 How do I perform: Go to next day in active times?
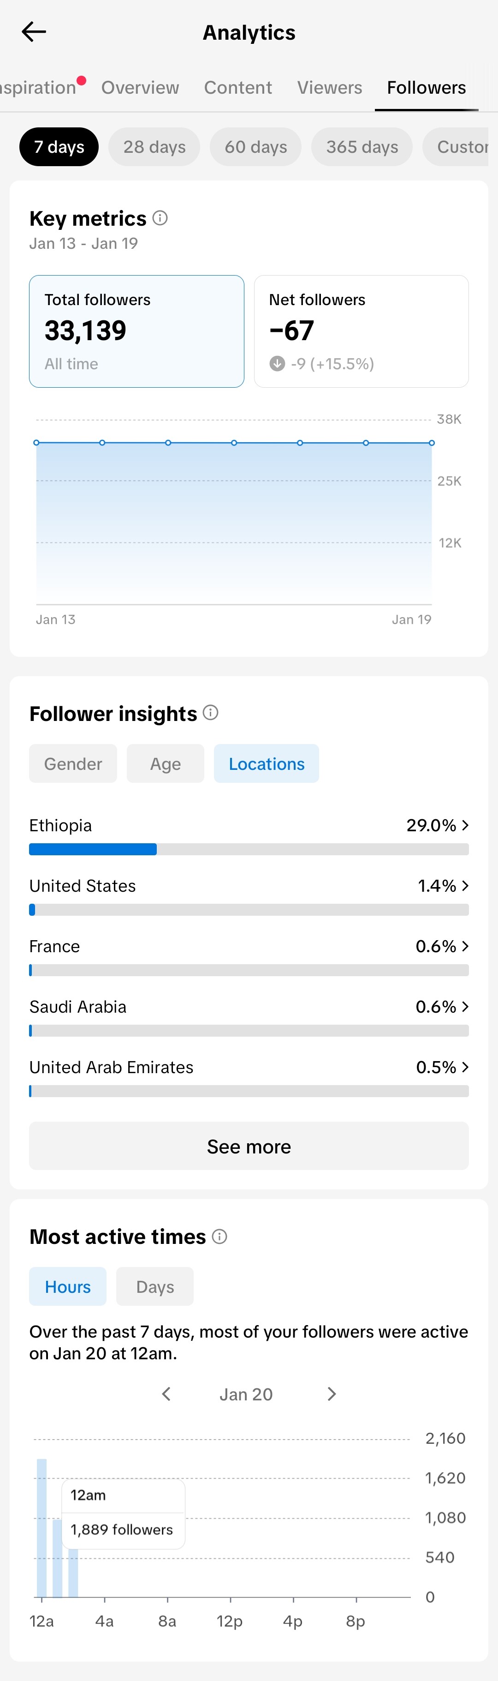coord(331,1394)
